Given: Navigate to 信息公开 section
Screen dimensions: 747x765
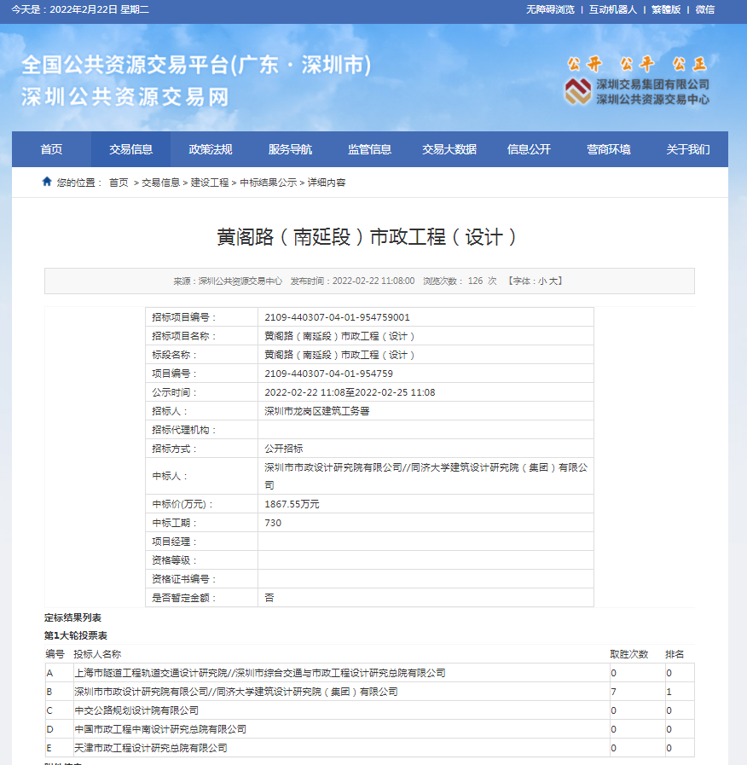Looking at the screenshot, I should pyautogui.click(x=529, y=149).
